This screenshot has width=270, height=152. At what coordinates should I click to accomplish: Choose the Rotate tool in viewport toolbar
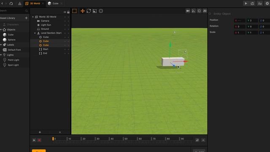89,11
